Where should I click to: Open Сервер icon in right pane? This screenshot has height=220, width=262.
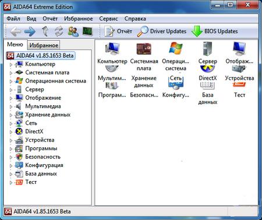coord(208,53)
